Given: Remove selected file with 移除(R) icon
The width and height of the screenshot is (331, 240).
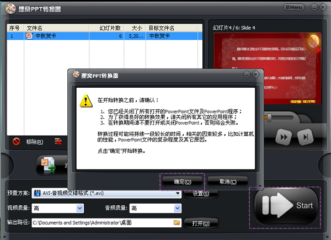Looking at the screenshot, I should tap(16, 141).
